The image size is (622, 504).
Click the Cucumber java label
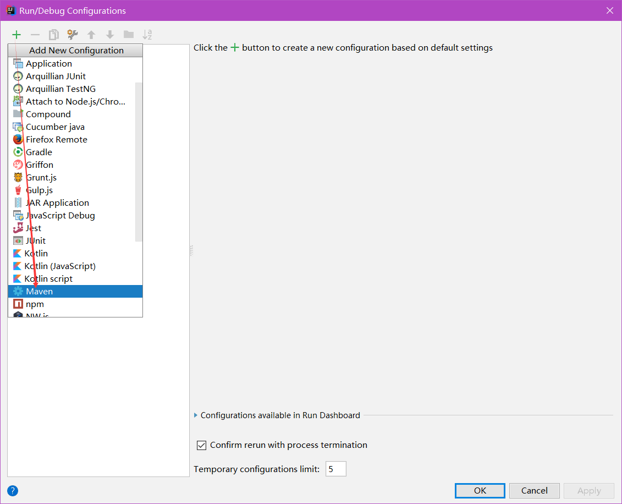click(55, 127)
